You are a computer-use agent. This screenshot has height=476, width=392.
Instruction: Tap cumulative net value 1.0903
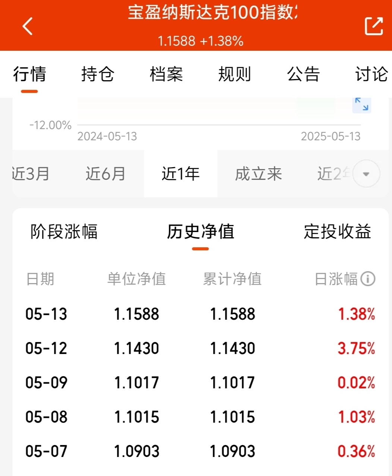pyautogui.click(x=233, y=451)
